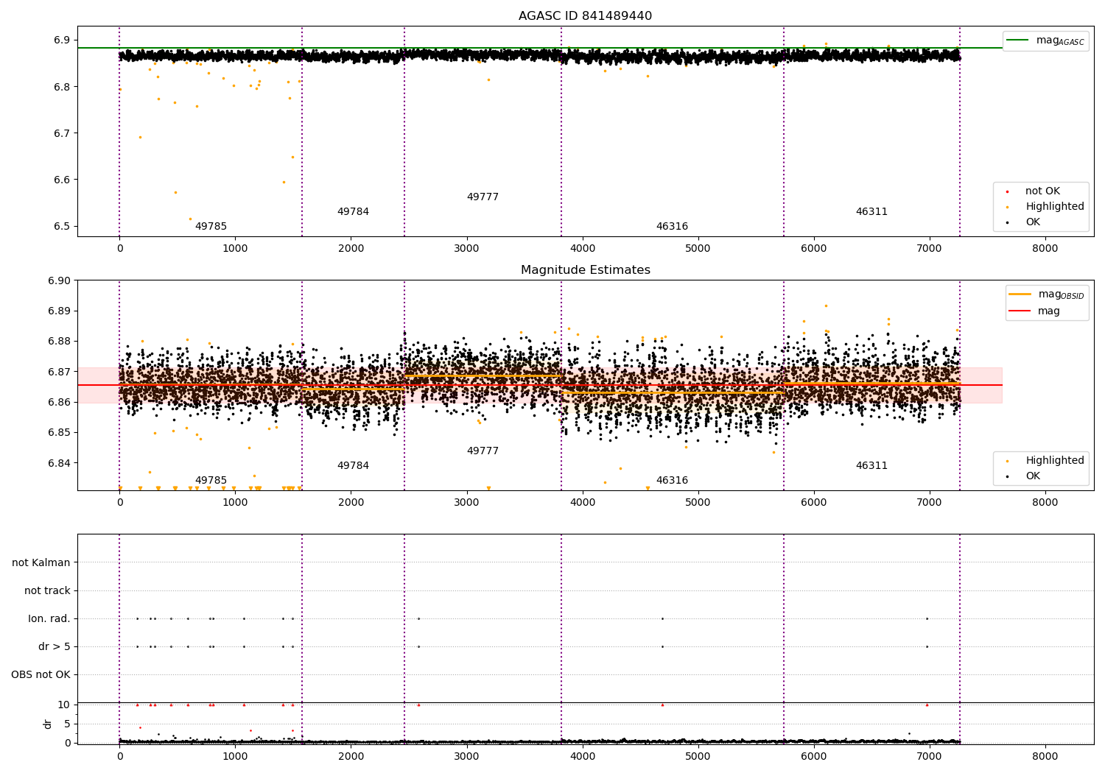
Task: Click the 'Magnitude Estimates' subplot title
Action: pos(585,270)
